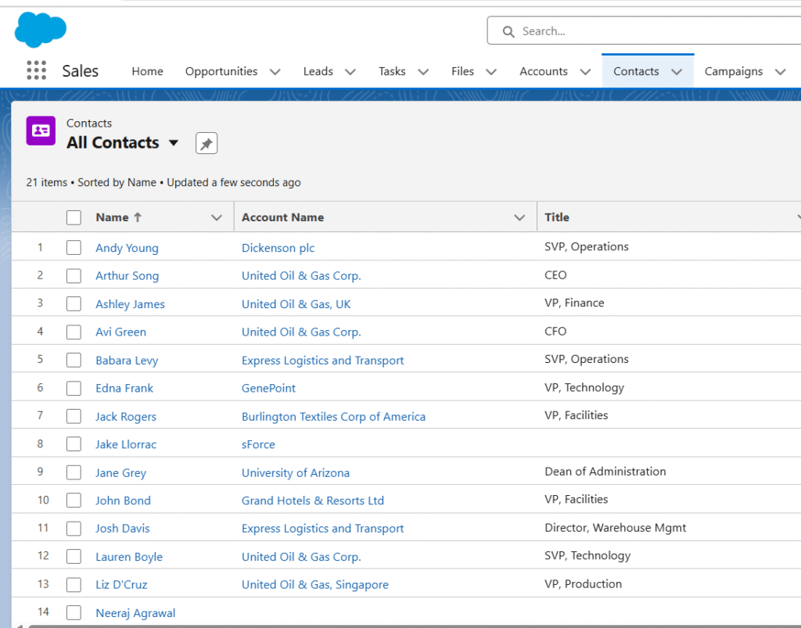Expand the Opportunities tab dropdown
Screen dimensions: 801x628
(275, 71)
